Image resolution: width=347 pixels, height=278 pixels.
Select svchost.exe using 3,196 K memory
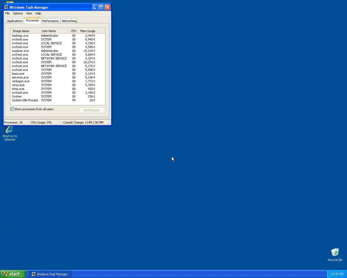[x=54, y=93]
